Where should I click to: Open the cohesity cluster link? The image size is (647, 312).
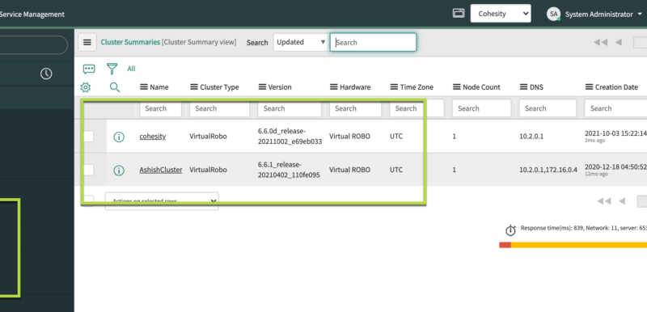click(x=153, y=137)
